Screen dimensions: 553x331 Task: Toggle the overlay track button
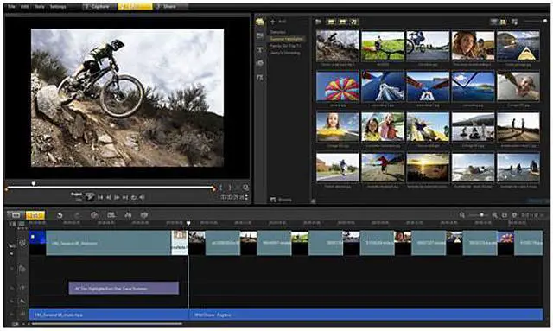point(22,270)
